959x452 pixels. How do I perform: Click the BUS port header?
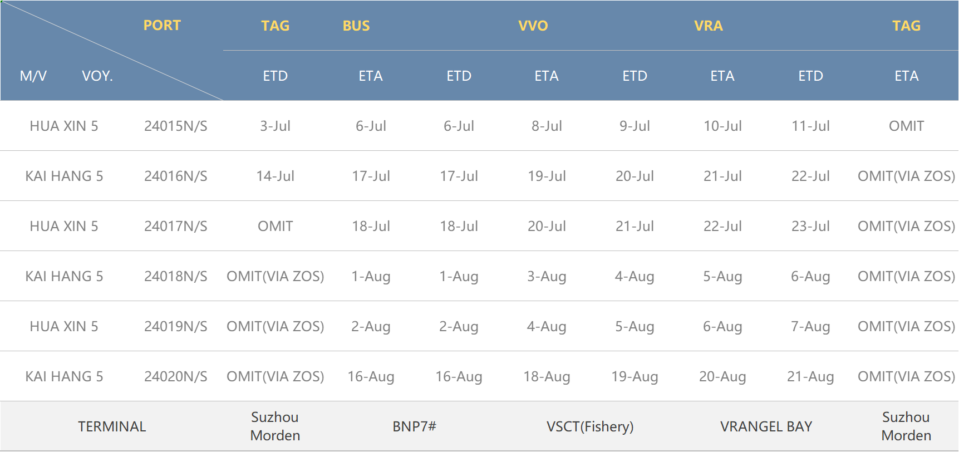coord(356,26)
